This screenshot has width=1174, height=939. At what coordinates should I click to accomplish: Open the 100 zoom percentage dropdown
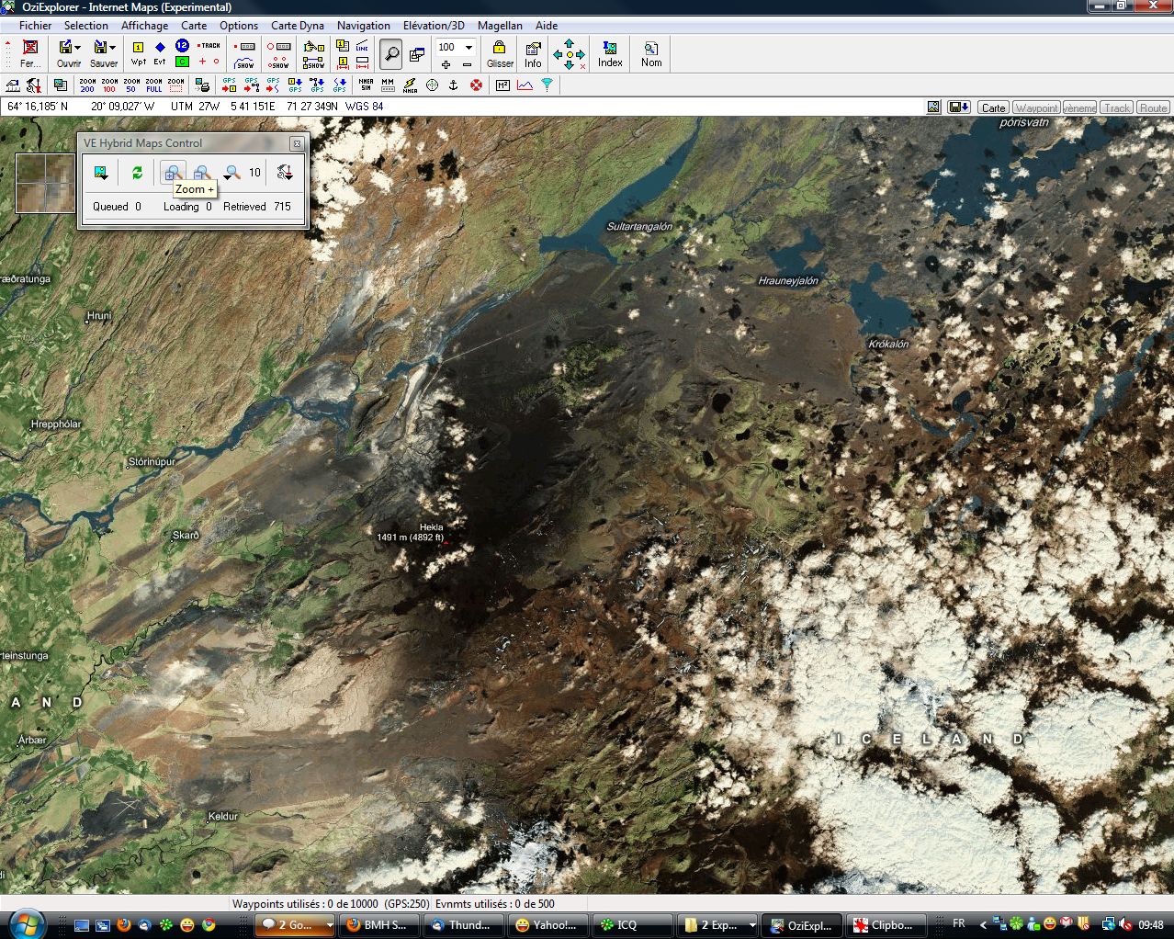coord(468,47)
